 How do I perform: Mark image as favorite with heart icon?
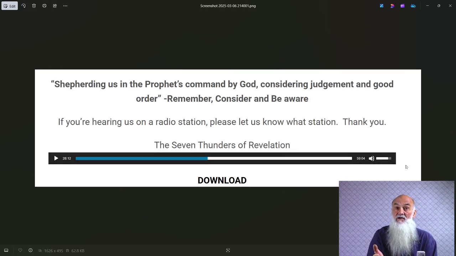20,251
